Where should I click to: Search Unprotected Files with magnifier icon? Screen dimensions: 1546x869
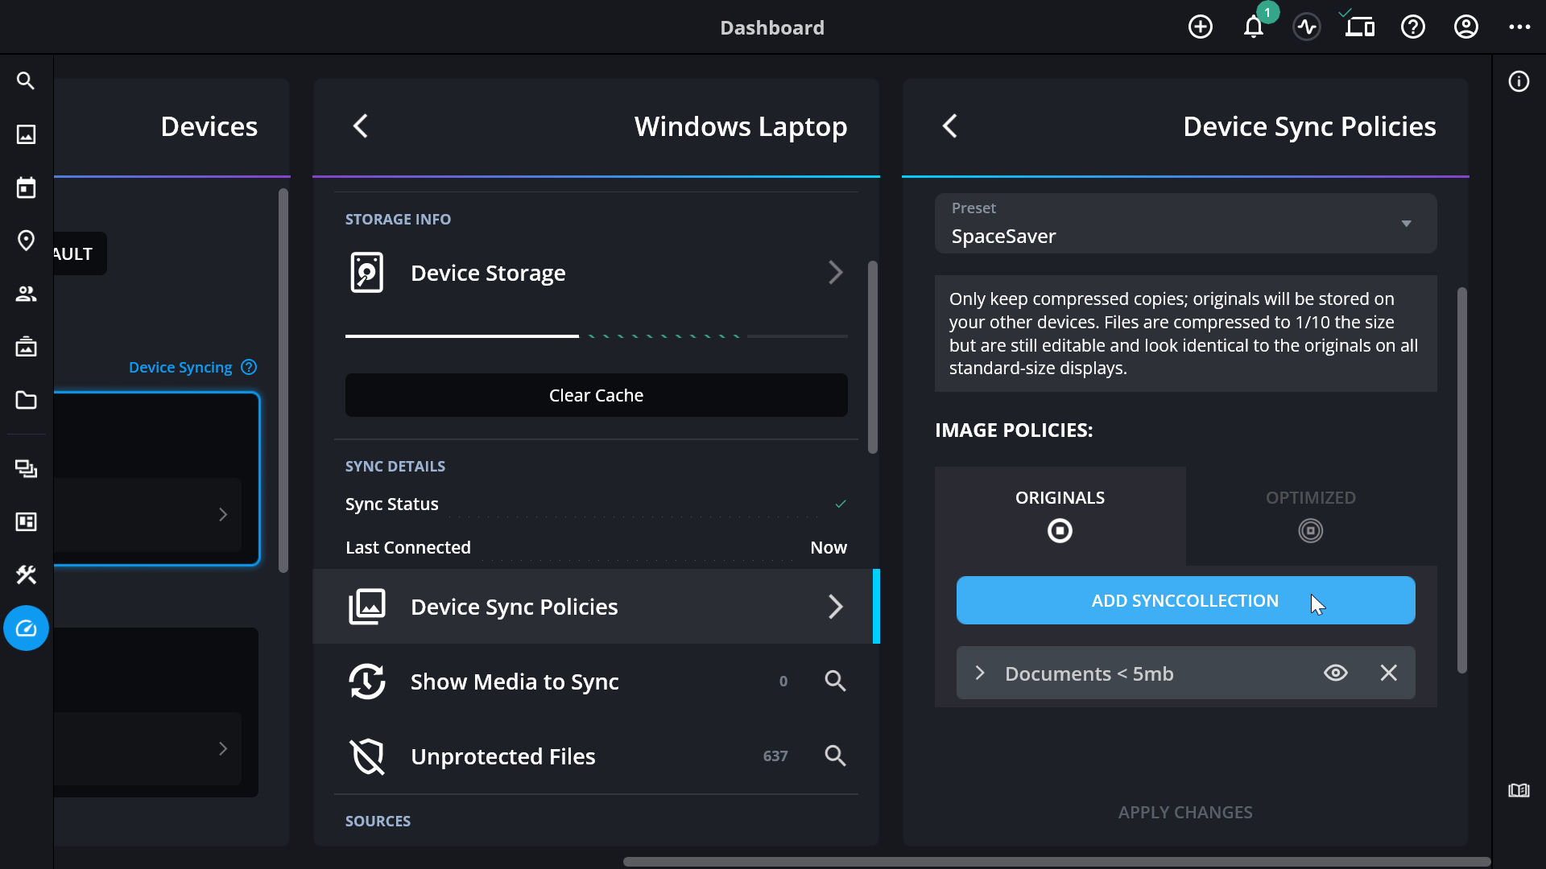pos(835,756)
